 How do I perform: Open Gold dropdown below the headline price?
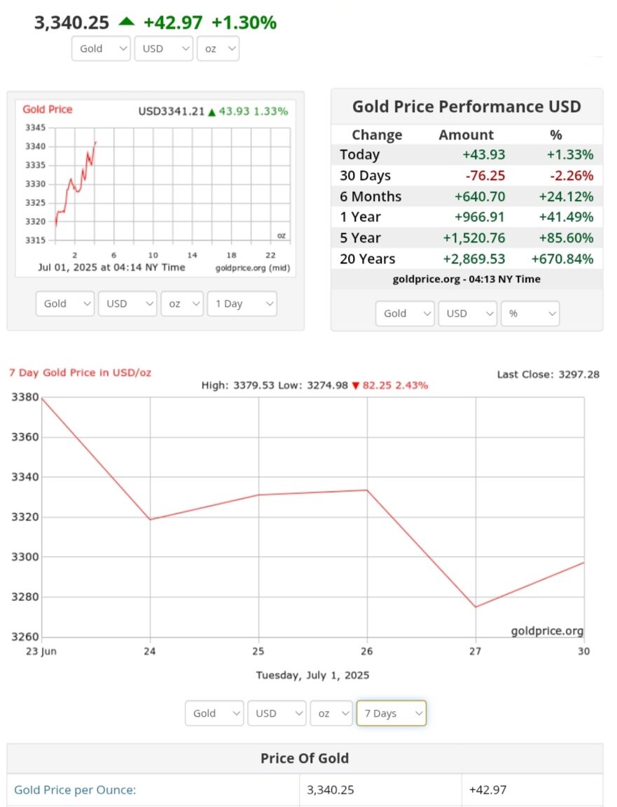101,49
